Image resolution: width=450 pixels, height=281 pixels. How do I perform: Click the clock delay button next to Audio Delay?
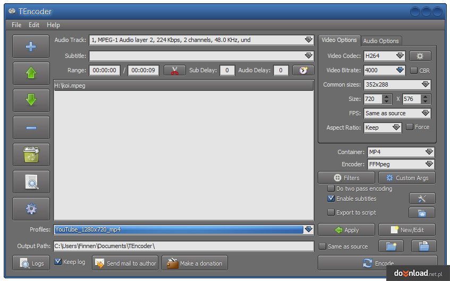coord(303,70)
